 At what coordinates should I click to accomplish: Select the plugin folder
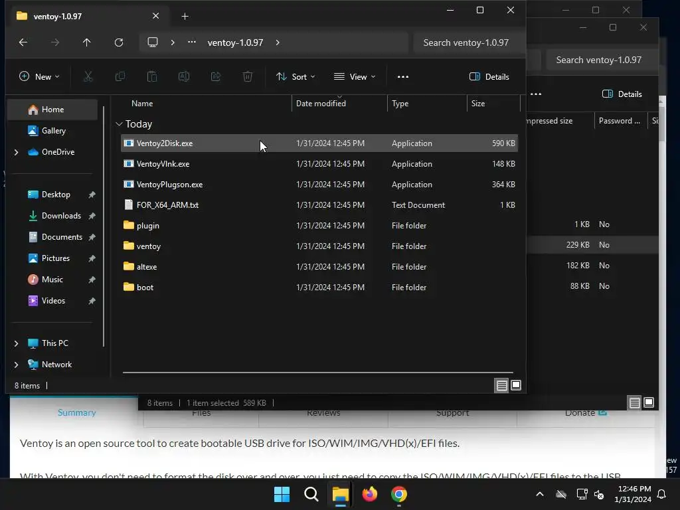(x=319, y=226)
